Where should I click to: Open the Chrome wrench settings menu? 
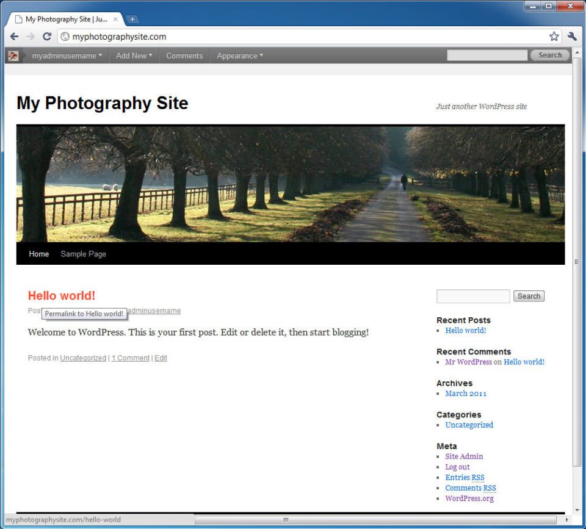(x=572, y=36)
